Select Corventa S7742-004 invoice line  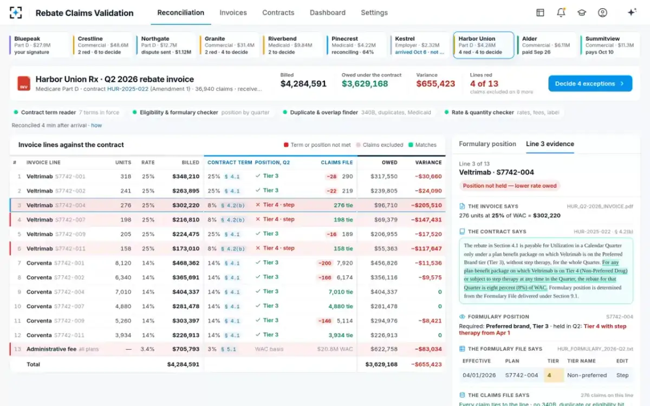tap(227, 291)
